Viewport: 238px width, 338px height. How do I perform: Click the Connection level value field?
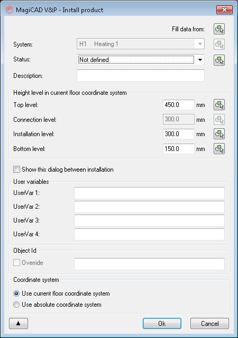pos(179,119)
